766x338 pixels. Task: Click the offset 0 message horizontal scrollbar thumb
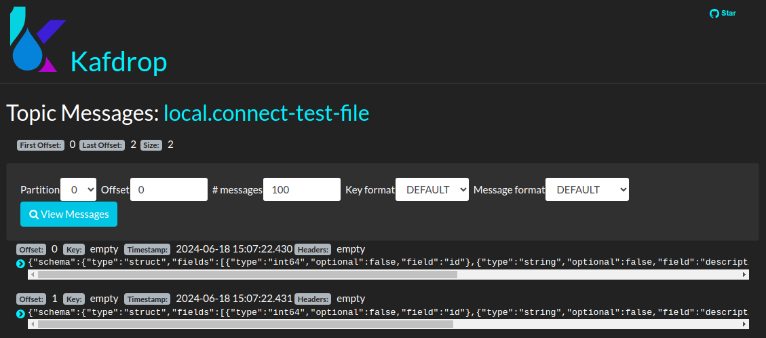click(247, 274)
